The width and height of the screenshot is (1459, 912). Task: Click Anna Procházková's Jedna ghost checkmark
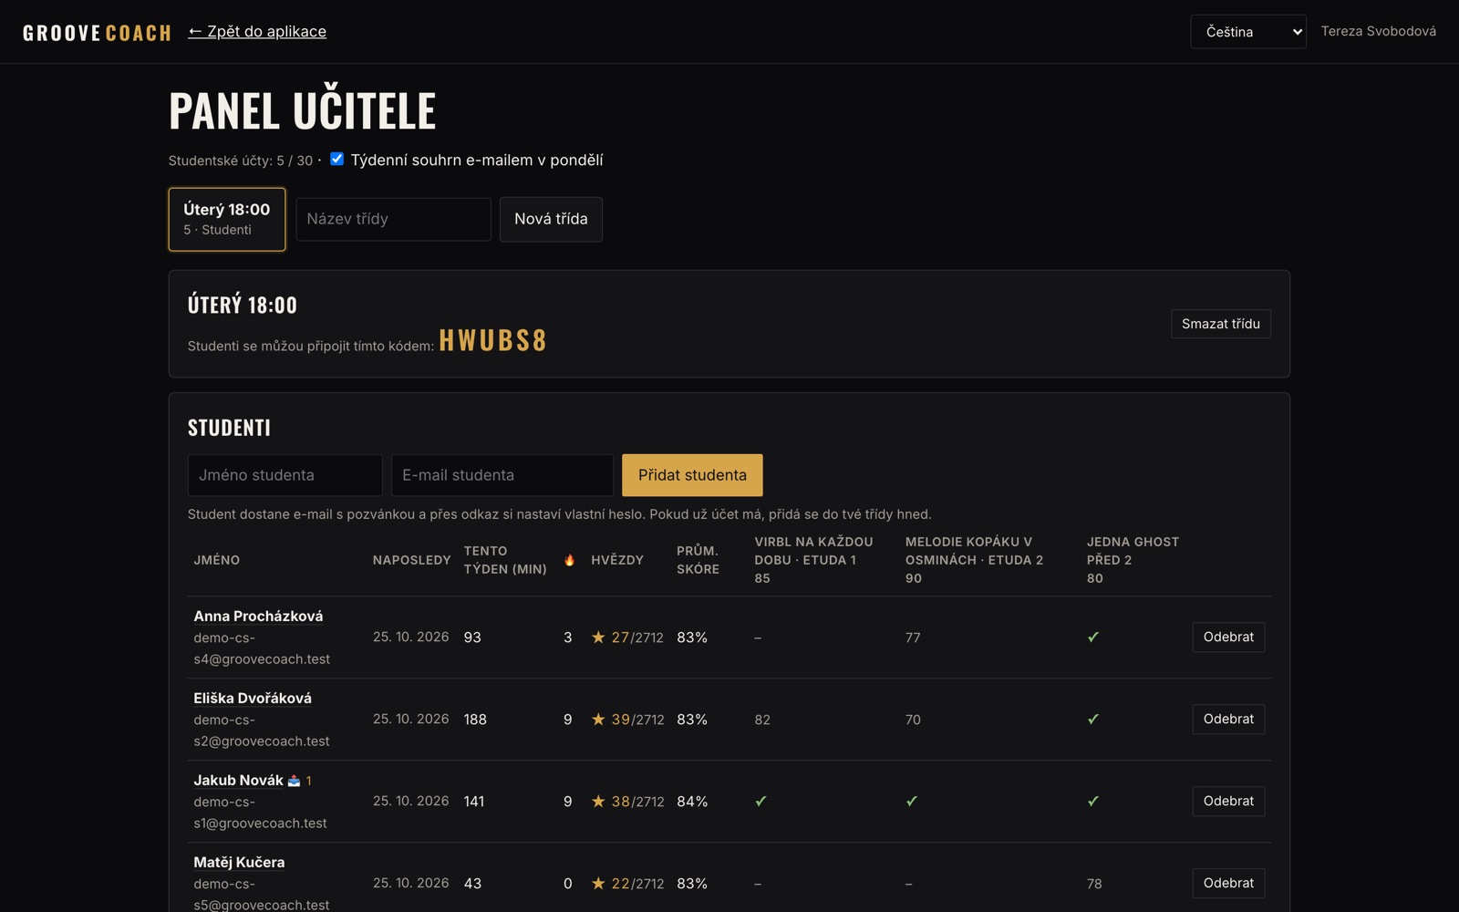point(1093,637)
